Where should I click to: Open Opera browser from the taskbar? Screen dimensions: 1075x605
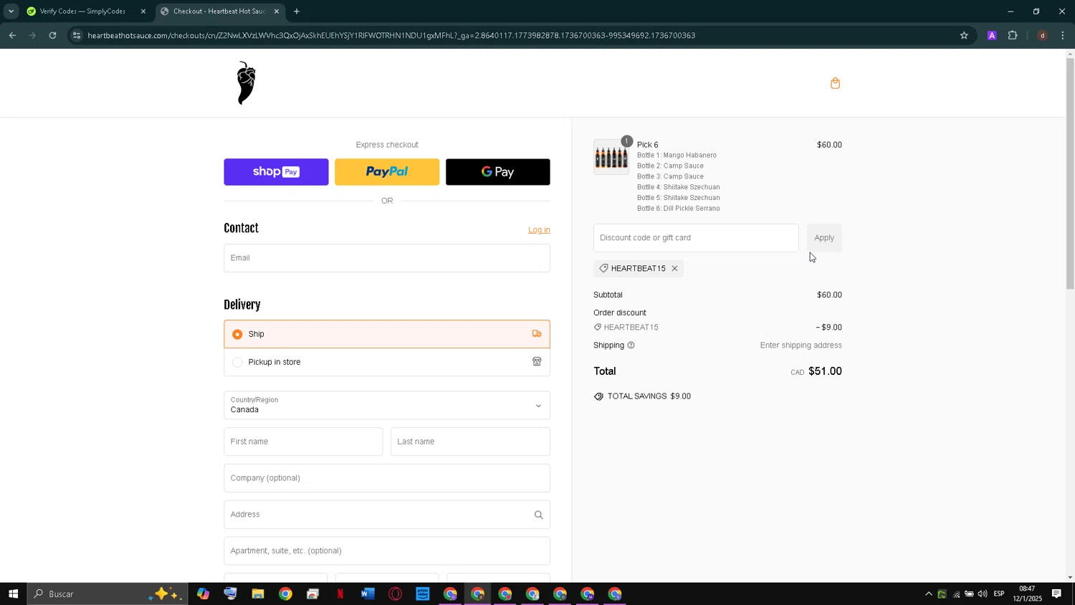pos(395,594)
